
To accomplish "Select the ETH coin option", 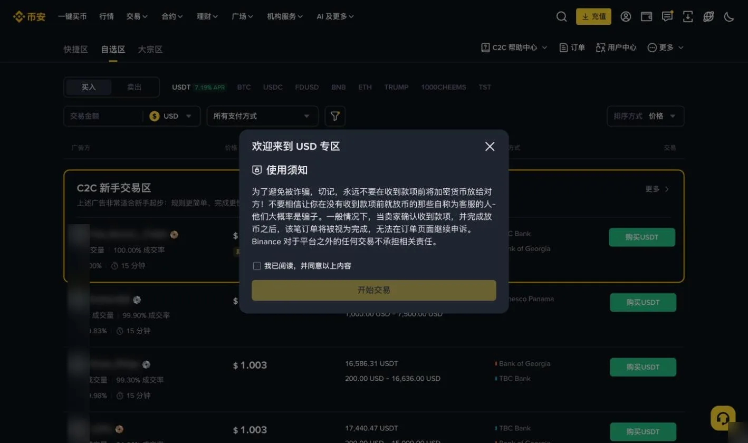I will [x=365, y=87].
